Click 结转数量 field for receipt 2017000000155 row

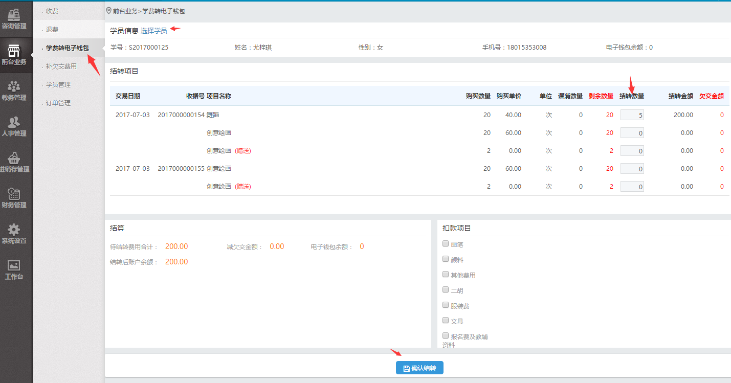pyautogui.click(x=632, y=169)
